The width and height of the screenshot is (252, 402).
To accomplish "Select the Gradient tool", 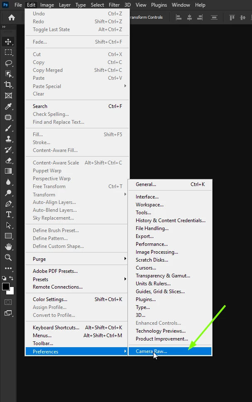I will (8, 171).
